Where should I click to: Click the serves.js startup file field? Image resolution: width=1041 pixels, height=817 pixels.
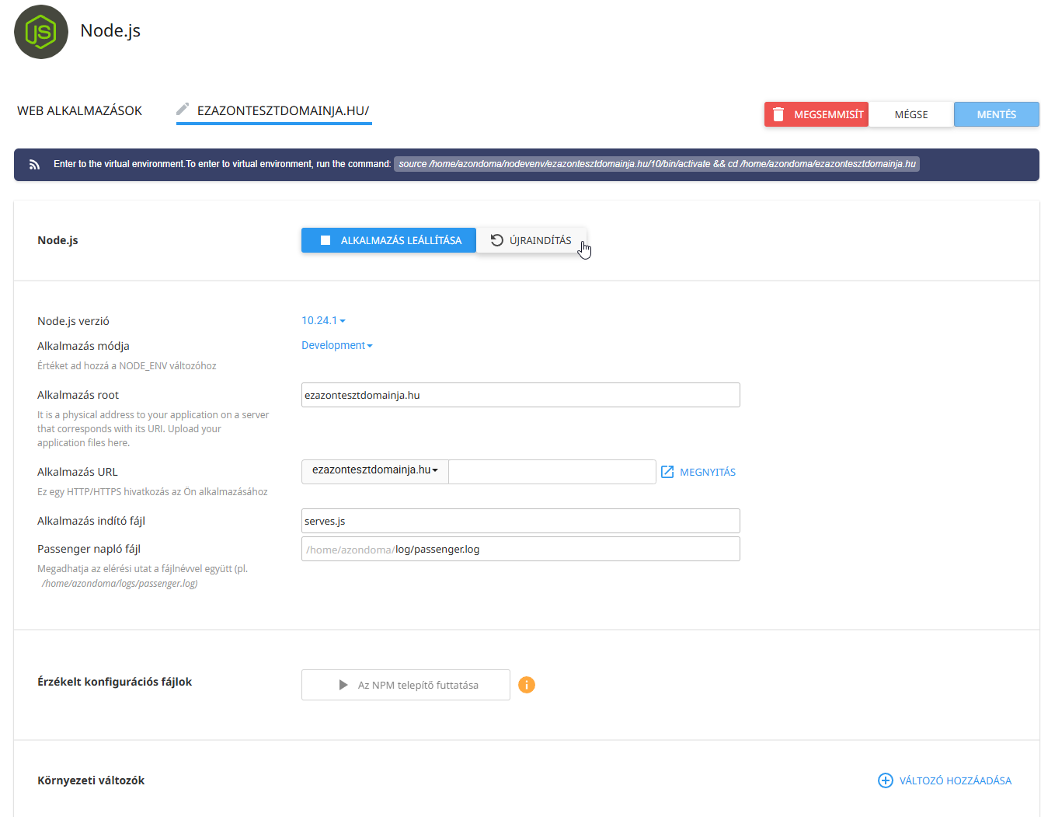point(520,520)
